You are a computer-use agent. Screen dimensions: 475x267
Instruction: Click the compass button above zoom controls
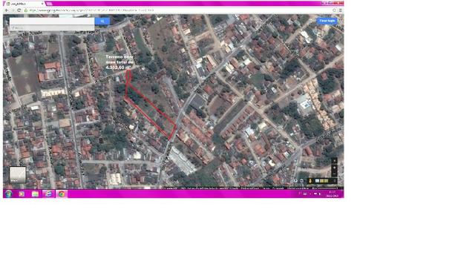point(335,160)
